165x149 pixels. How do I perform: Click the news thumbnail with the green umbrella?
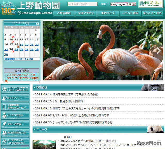44,144
